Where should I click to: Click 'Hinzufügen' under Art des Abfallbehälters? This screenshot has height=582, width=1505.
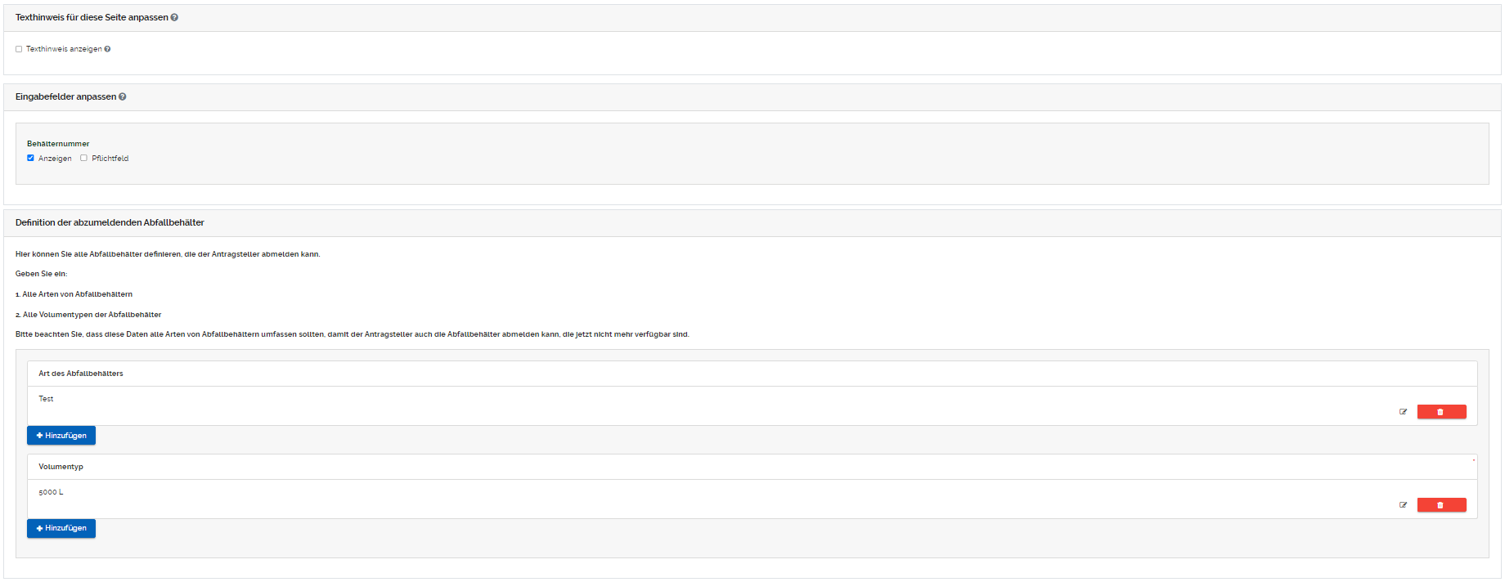pyautogui.click(x=61, y=436)
